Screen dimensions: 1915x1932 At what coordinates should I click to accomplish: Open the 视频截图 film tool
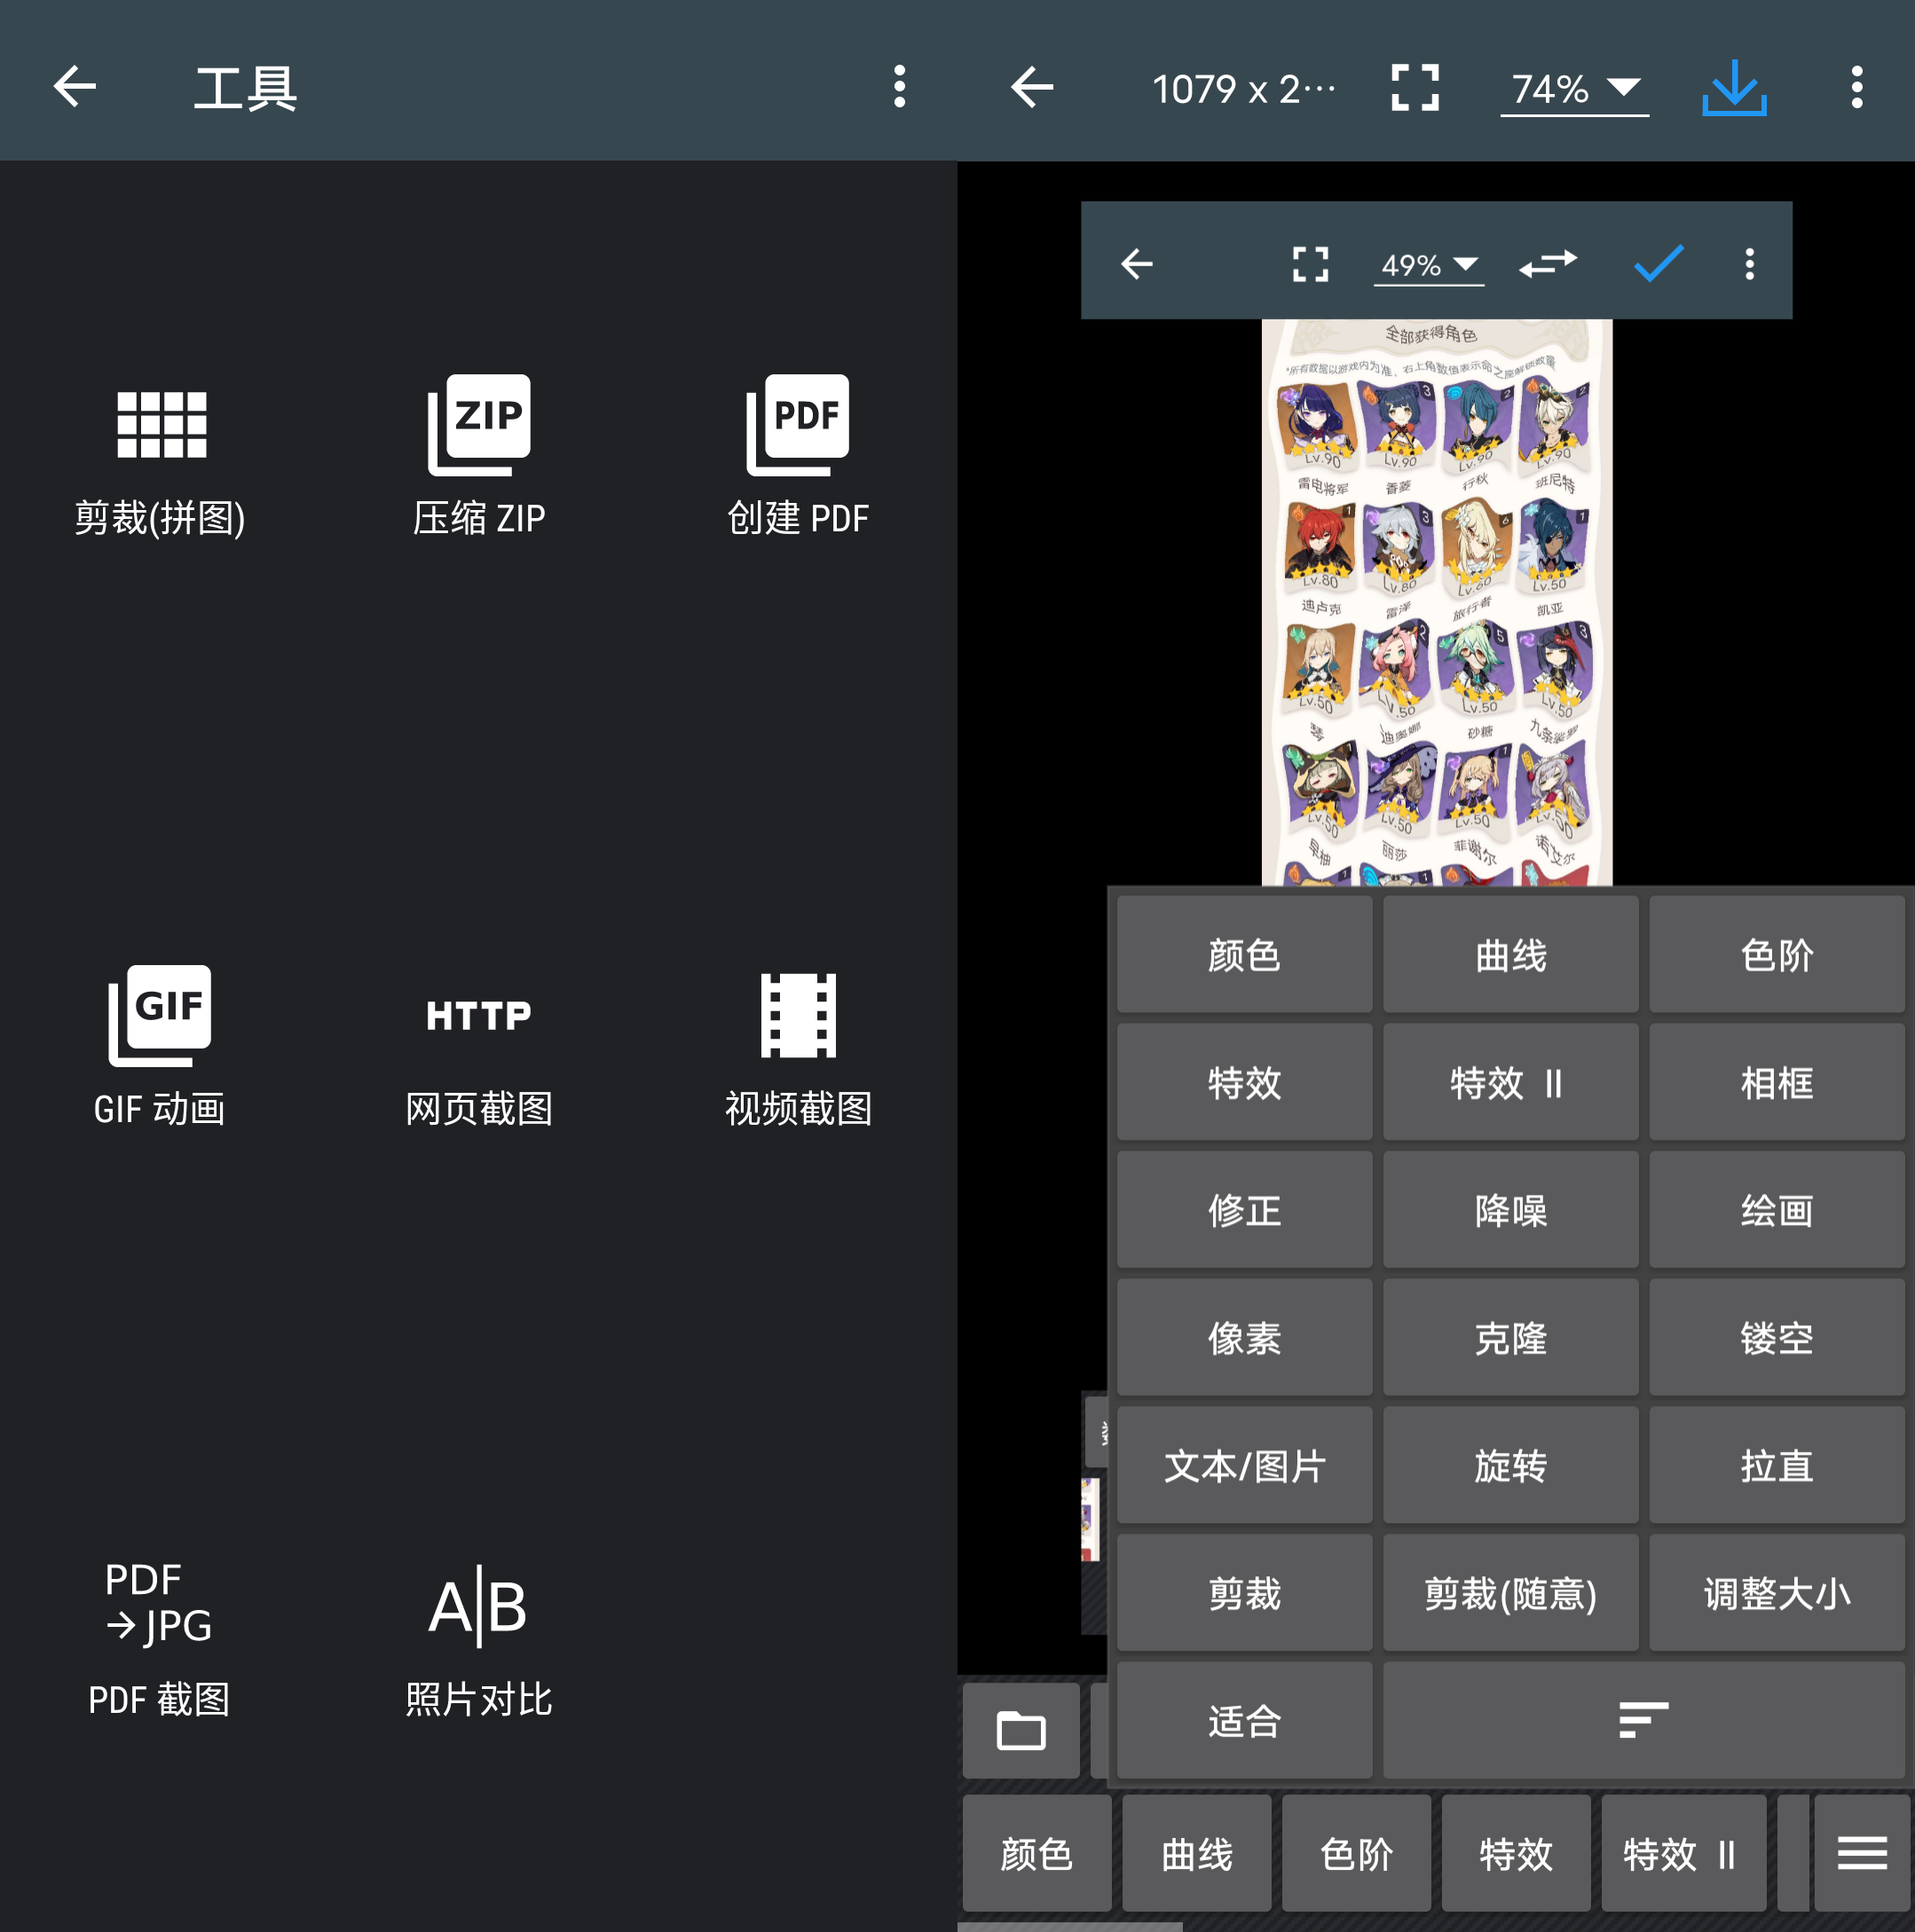[x=798, y=1050]
